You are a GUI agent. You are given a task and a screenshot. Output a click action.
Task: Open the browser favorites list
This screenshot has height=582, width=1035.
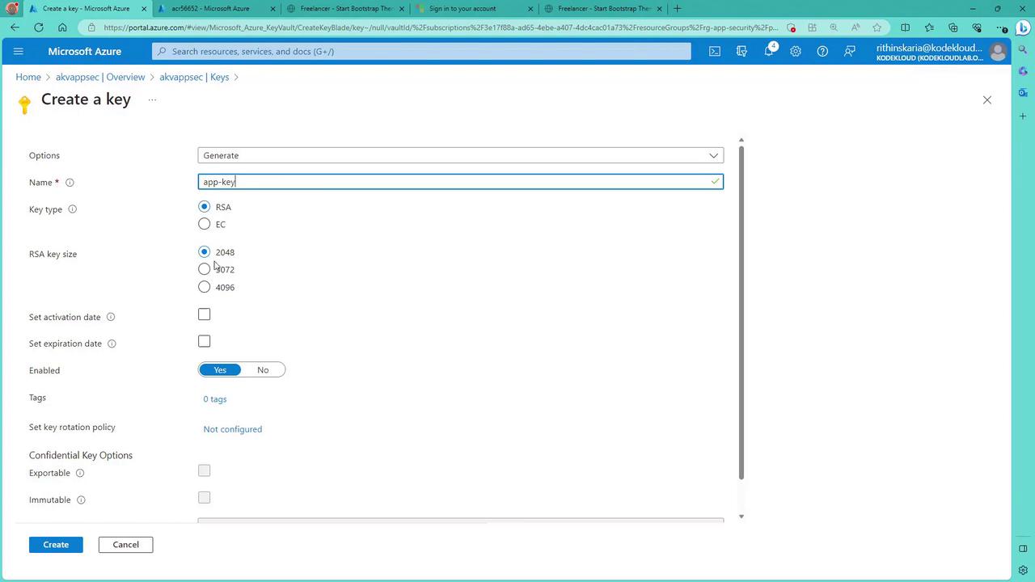point(929,27)
